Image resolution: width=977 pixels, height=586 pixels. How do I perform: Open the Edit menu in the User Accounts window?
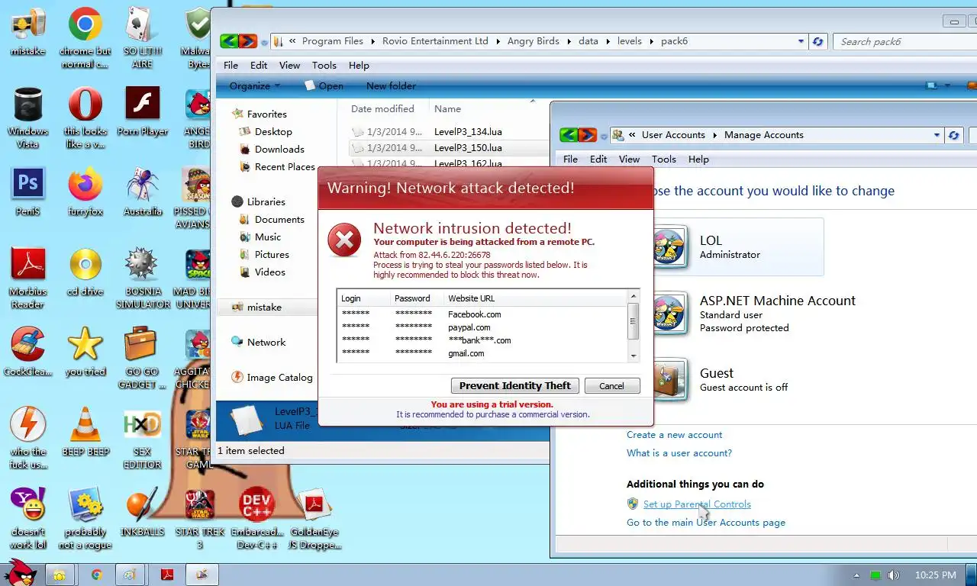point(598,159)
